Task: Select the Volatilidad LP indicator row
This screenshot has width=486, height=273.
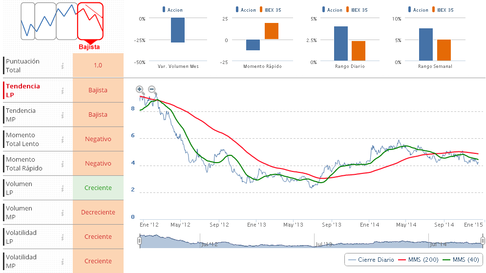Action: 63,237
